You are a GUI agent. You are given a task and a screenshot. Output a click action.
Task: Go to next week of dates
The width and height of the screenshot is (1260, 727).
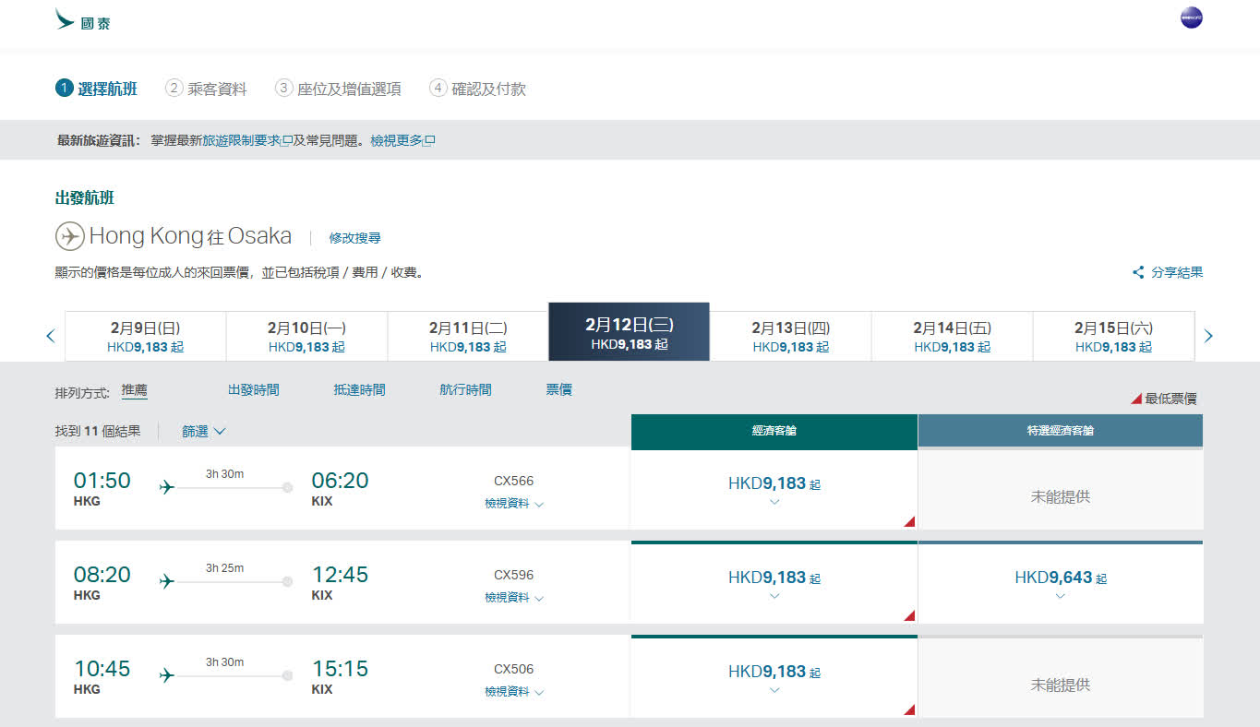click(x=1208, y=336)
